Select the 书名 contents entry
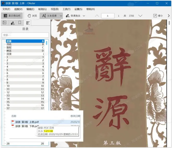This screenshot has height=148, width=172. pyautogui.click(x=25, y=44)
